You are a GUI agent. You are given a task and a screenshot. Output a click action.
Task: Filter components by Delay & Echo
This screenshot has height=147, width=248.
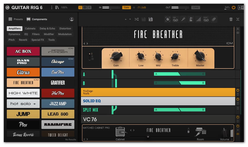pos(47,28)
